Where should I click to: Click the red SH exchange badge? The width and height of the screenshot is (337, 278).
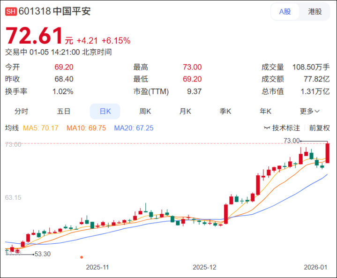11,11
